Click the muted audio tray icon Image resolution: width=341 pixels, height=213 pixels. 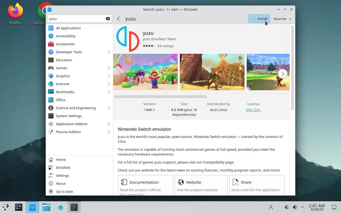coord(287,207)
